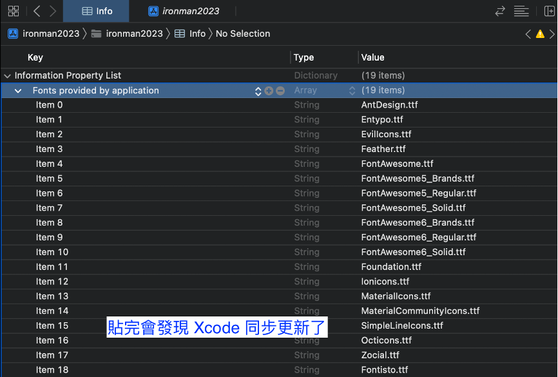This screenshot has height=377, width=558.
Task: Select the Item 5 key
Action: pyautogui.click(x=49, y=179)
